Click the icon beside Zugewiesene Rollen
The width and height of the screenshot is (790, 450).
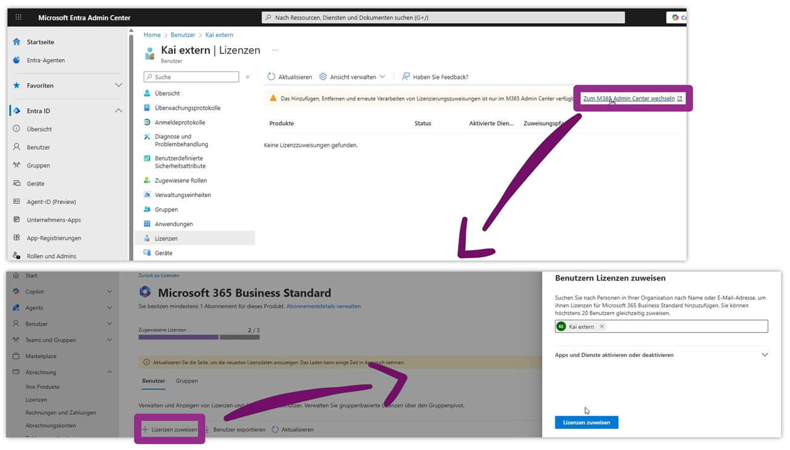[x=147, y=181]
